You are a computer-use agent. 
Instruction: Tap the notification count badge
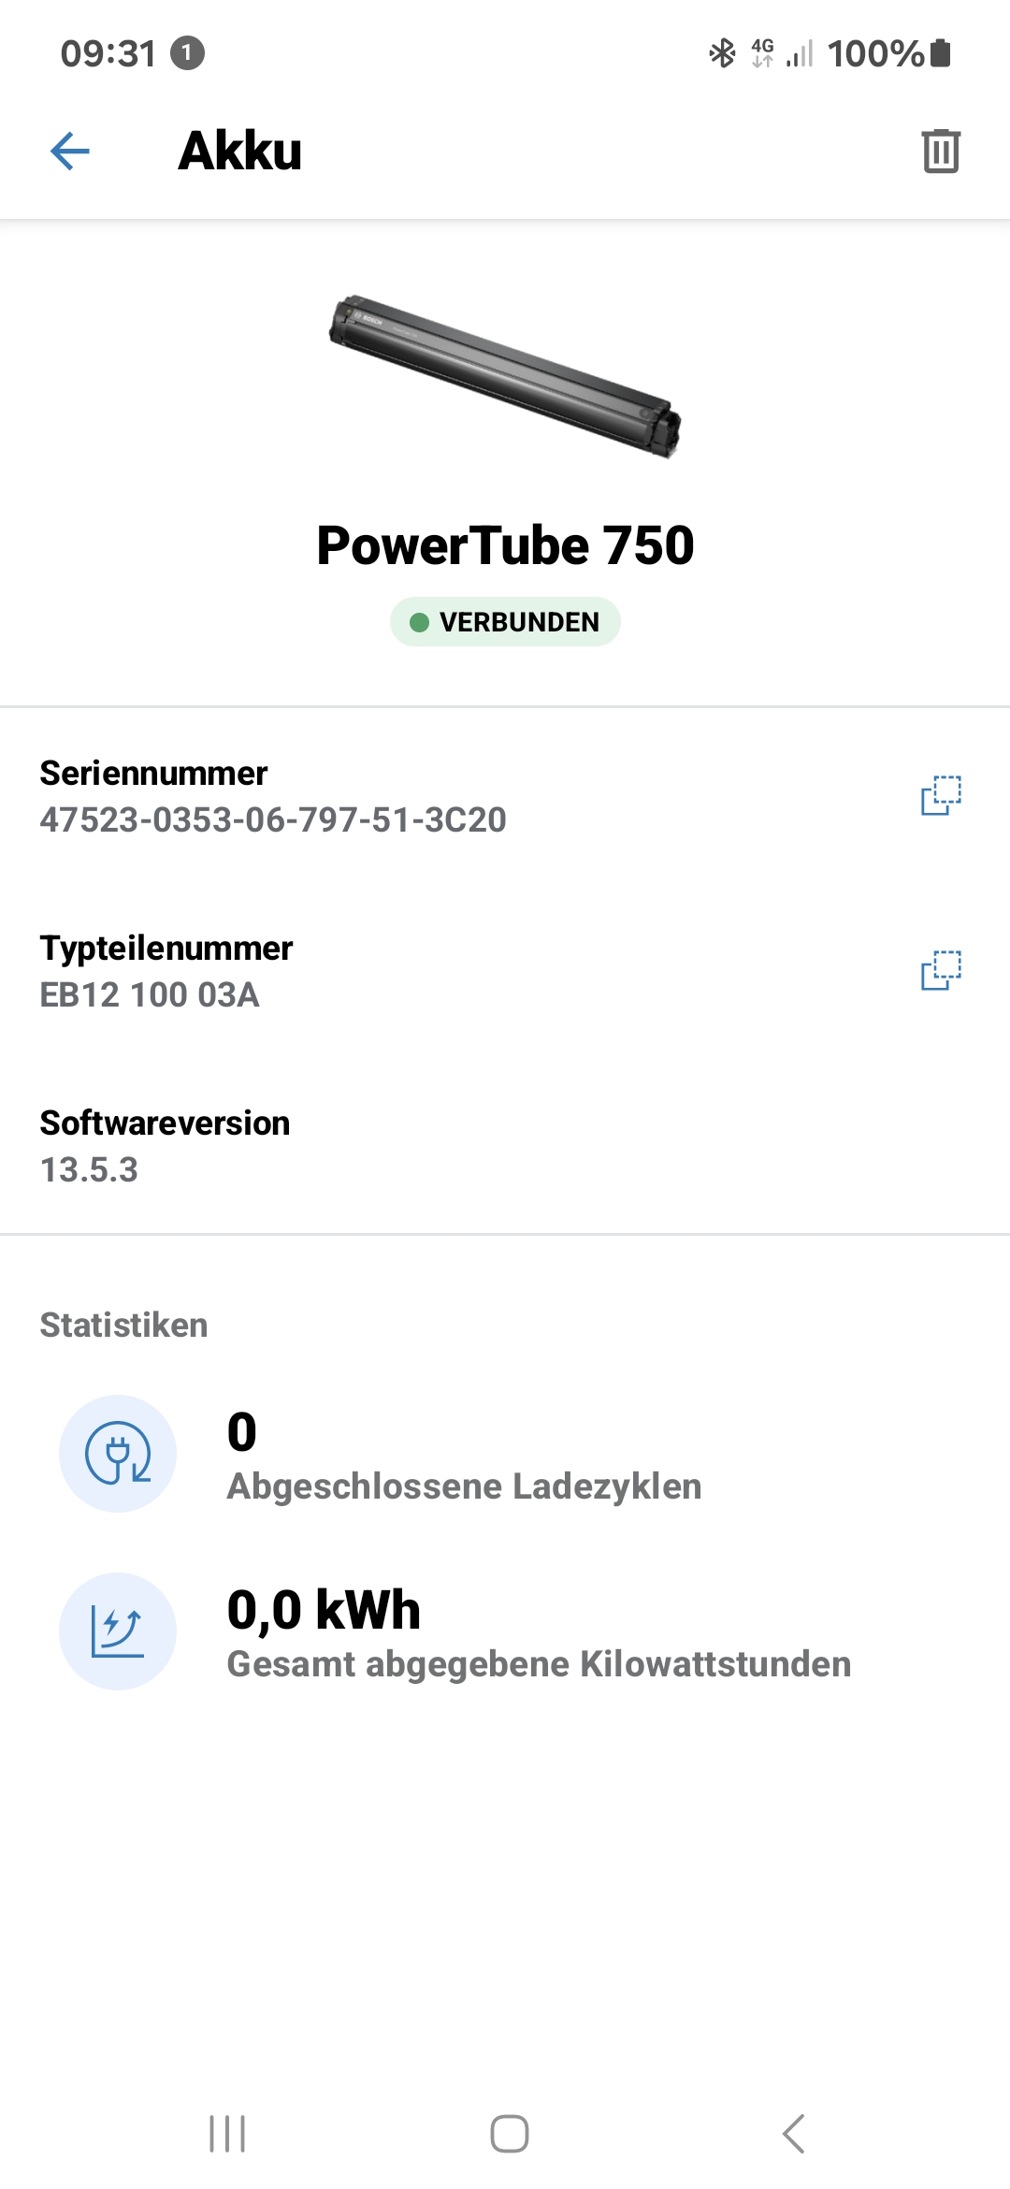click(187, 53)
